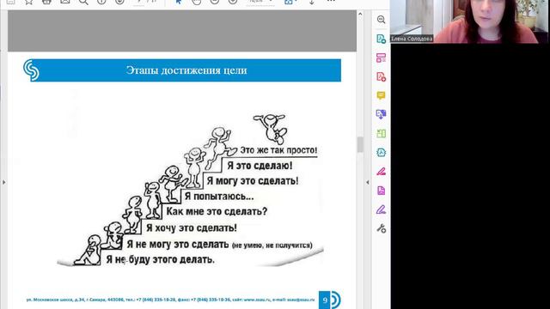
Task: Go to next page with the down-arrow circle
Action: pos(120,2)
